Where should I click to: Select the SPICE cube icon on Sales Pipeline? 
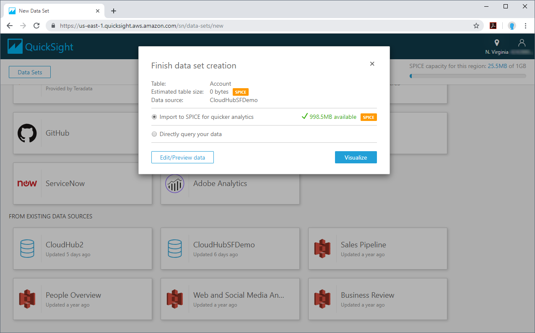click(x=322, y=249)
